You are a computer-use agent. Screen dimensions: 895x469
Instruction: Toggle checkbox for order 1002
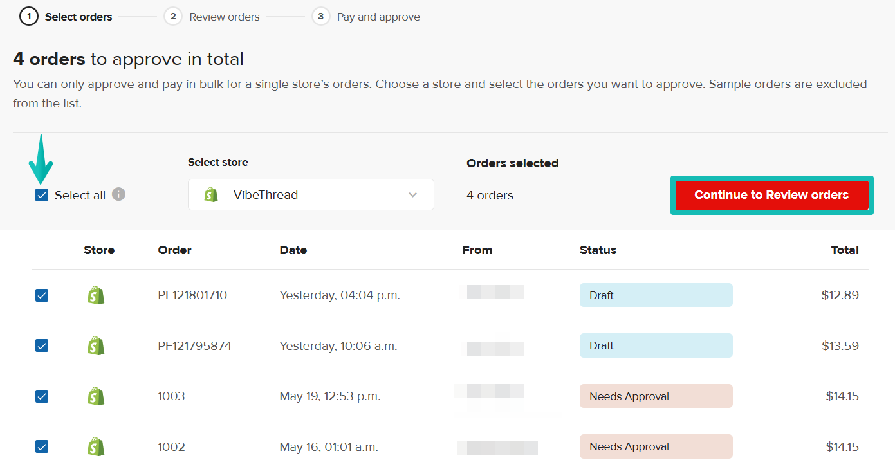(42, 446)
